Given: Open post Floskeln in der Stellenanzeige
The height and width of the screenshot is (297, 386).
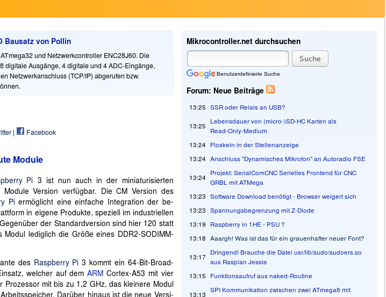Looking at the screenshot, I should pos(254,145).
